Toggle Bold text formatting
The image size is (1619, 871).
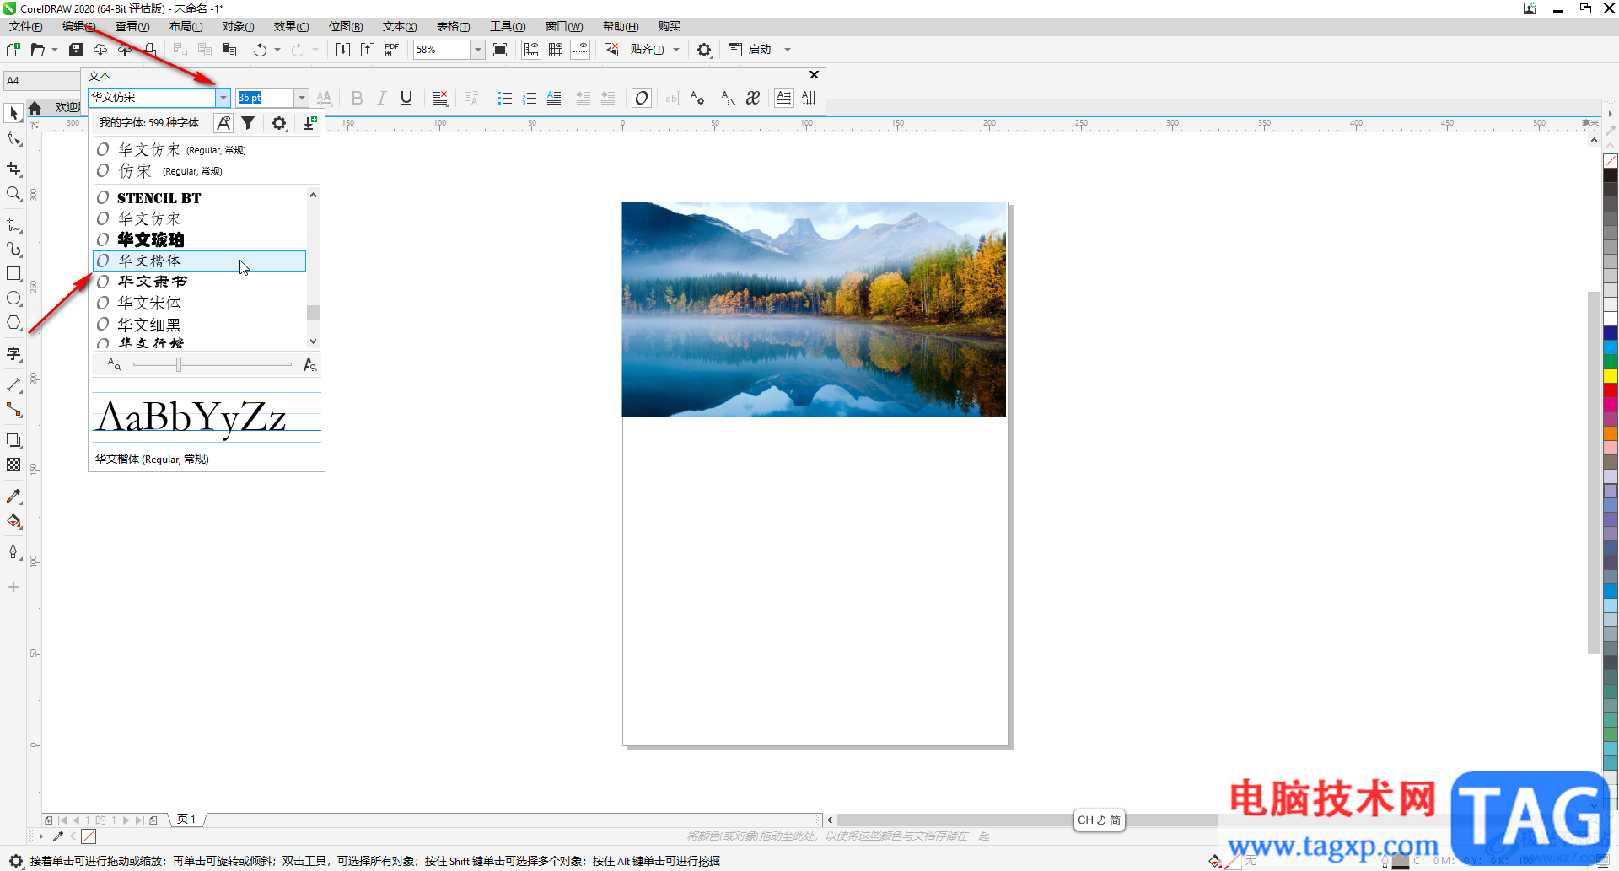pyautogui.click(x=357, y=98)
